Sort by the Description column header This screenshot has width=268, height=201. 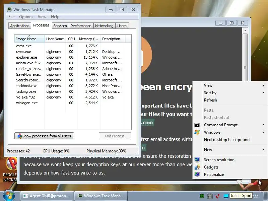click(113, 39)
